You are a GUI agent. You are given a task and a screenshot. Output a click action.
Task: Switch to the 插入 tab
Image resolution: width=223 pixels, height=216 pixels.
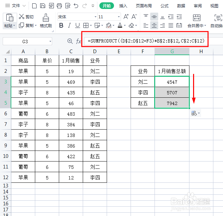point(123,6)
